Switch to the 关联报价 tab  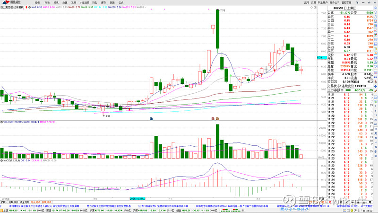point(13,202)
